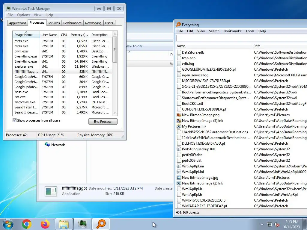Select edb.log file icon
This screenshot has width=307, height=230.
pos(179,64)
